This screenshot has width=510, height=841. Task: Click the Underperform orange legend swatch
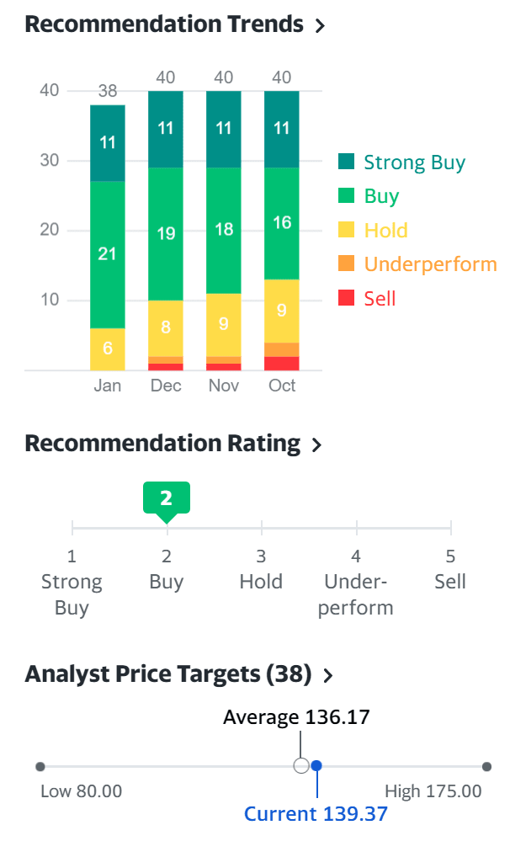346,264
